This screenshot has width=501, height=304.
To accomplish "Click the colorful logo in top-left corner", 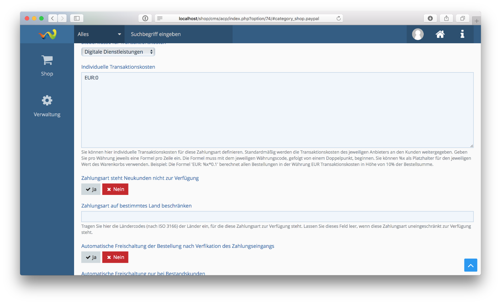I will (x=47, y=34).
